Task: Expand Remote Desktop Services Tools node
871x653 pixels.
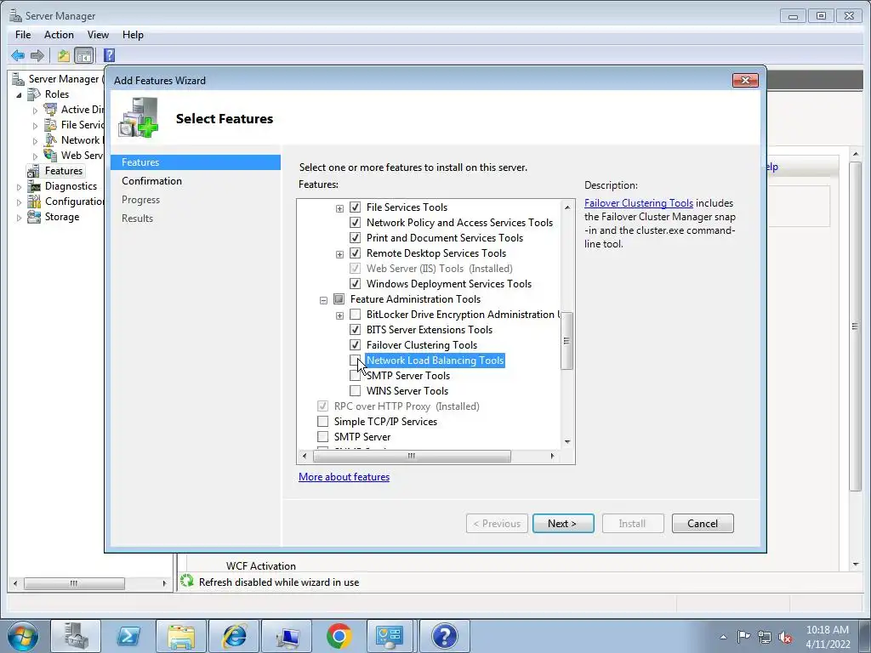Action: click(x=339, y=254)
